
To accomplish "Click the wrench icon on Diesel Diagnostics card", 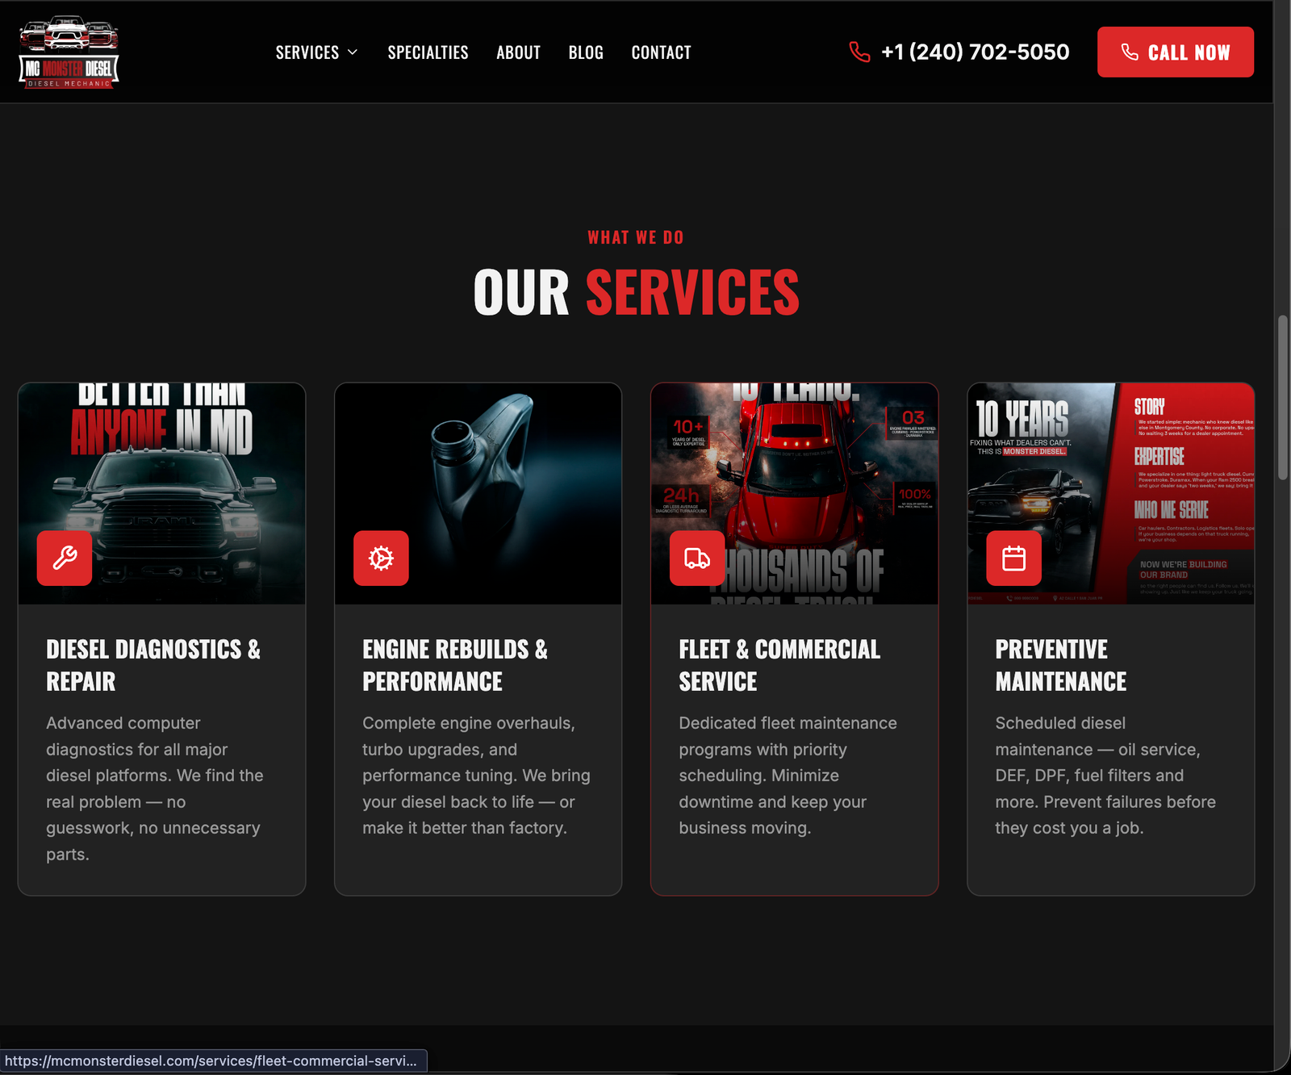I will coord(65,558).
